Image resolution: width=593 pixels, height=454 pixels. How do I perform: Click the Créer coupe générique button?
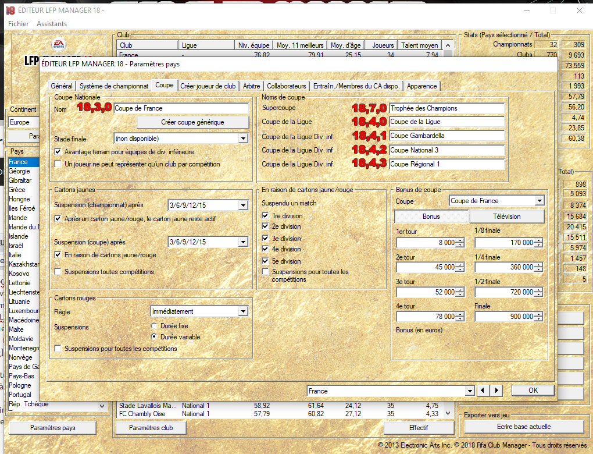[192, 122]
